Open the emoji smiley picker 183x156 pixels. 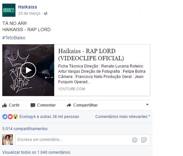click(x=135, y=140)
